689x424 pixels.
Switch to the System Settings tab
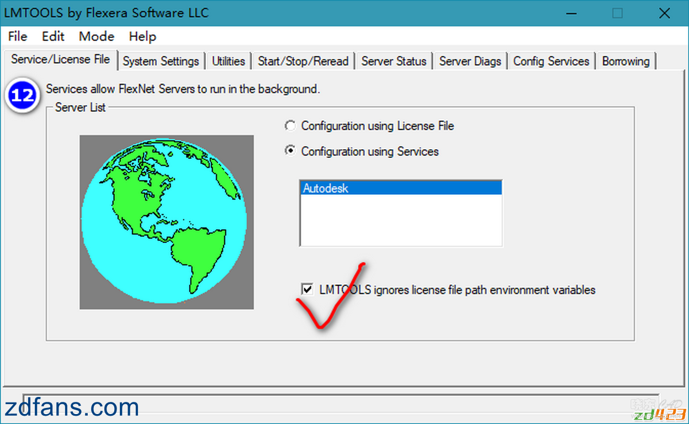[x=161, y=61]
